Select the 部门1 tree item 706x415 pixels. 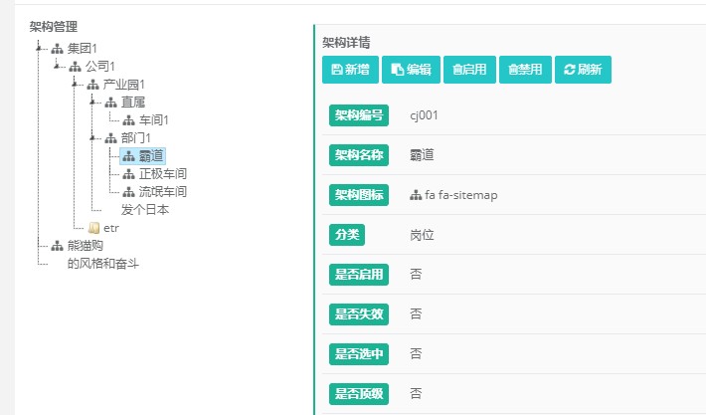click(x=135, y=138)
